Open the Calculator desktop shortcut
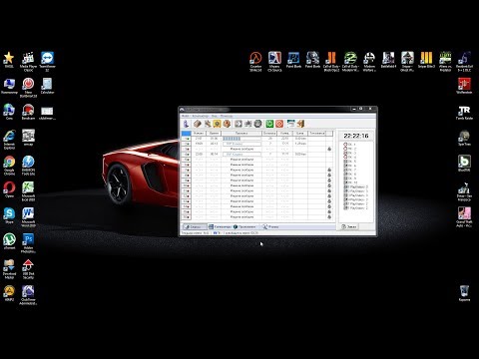Screen dimensions: 479x359 coord(47,86)
